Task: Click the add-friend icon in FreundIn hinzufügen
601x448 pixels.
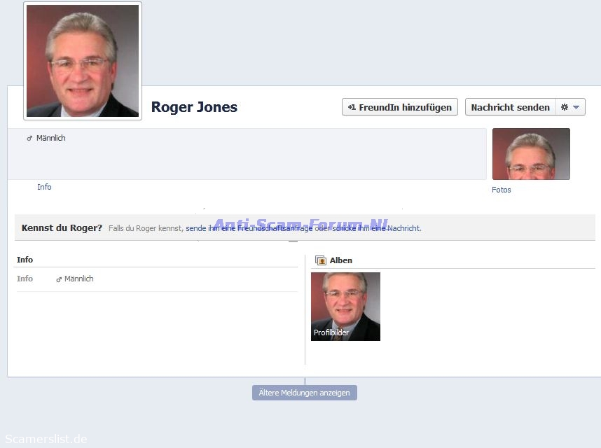Action: pos(352,107)
